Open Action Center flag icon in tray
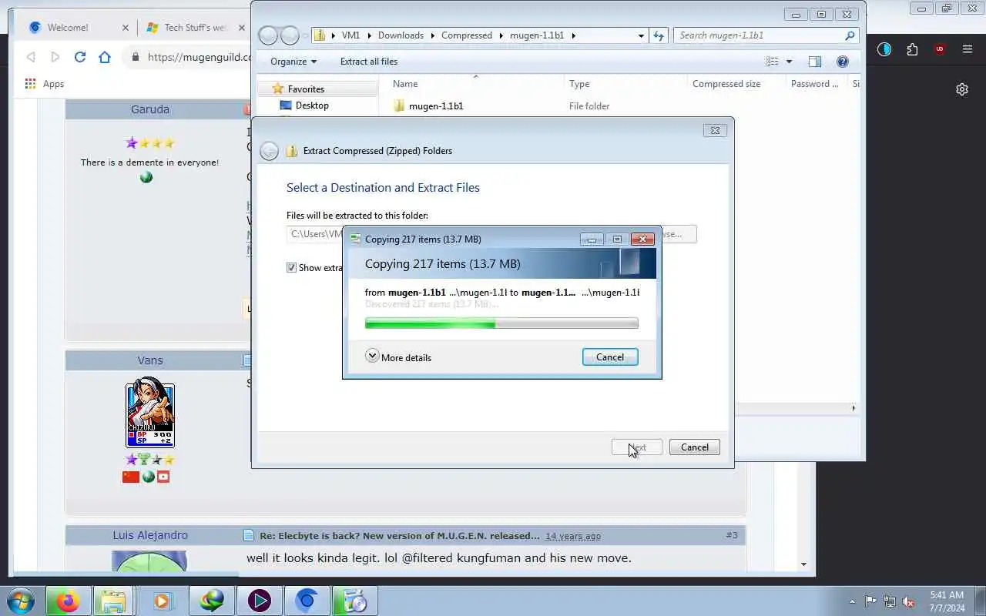Viewport: 986px width, 616px height. pyautogui.click(x=870, y=601)
